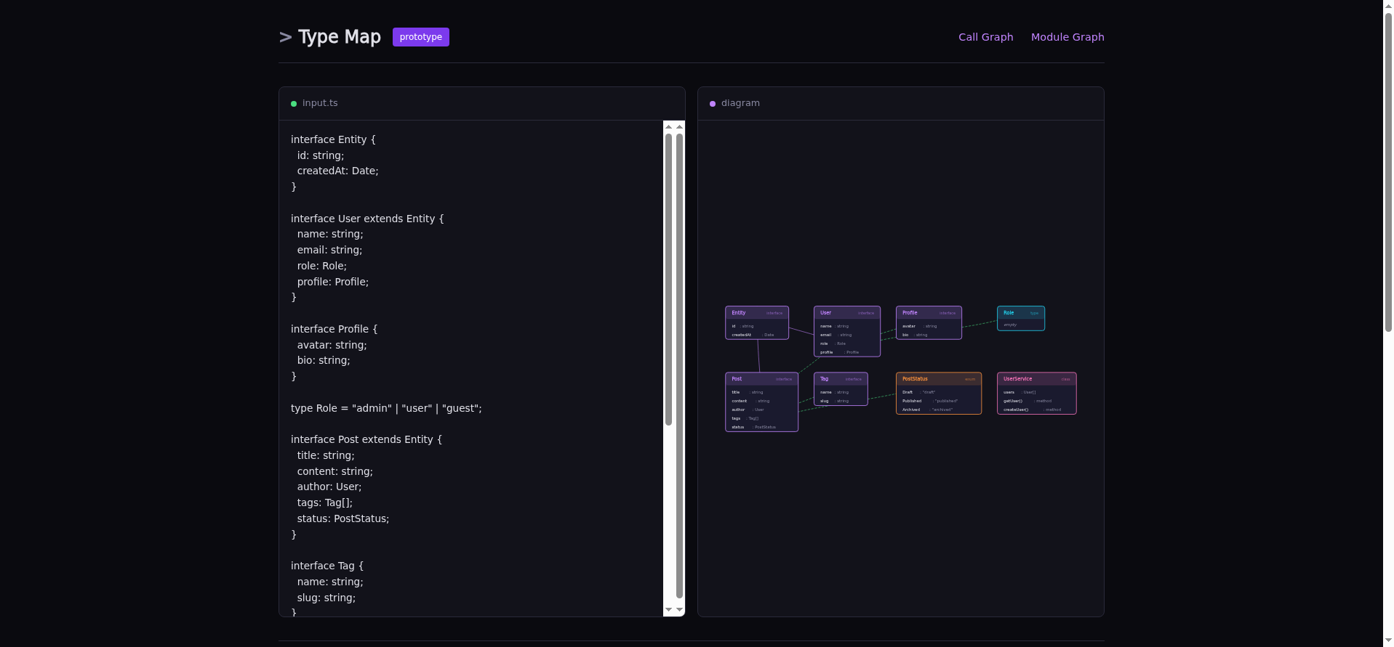Open the Call Graph page
This screenshot has width=1394, height=647.
(x=985, y=37)
